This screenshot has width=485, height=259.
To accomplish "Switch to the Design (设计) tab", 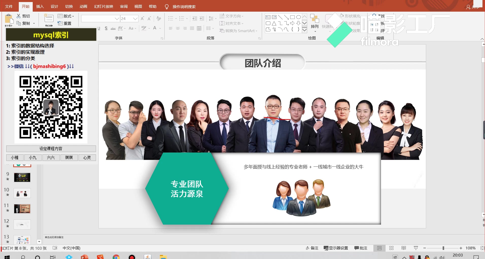I will 54,7.
